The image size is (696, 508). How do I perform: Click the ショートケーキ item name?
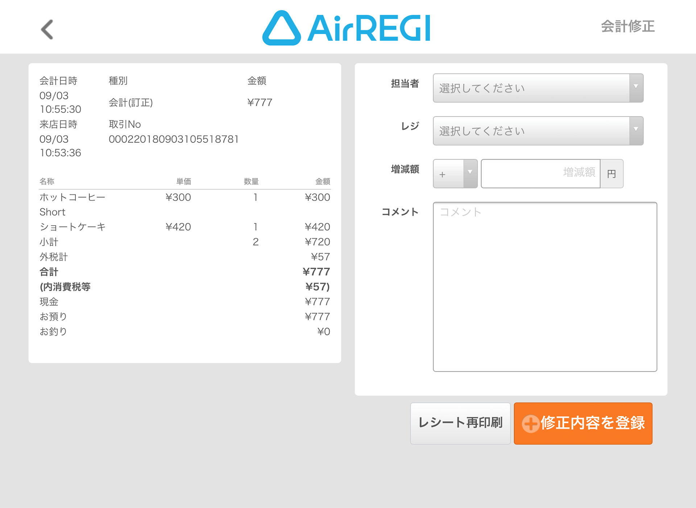point(72,227)
